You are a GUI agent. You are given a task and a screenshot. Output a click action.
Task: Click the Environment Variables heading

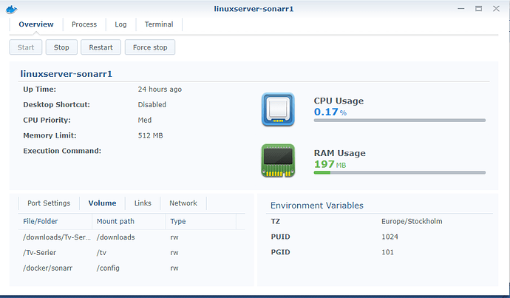(x=317, y=206)
